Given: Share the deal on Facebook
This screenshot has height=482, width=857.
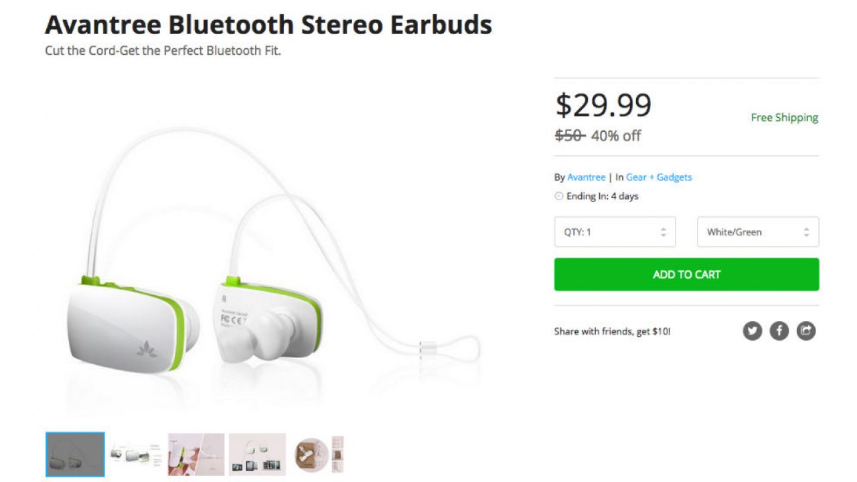Looking at the screenshot, I should tap(779, 331).
